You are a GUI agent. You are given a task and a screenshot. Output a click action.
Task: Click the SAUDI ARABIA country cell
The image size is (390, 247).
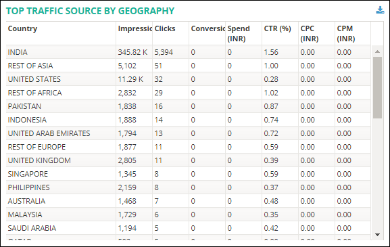pos(61,228)
